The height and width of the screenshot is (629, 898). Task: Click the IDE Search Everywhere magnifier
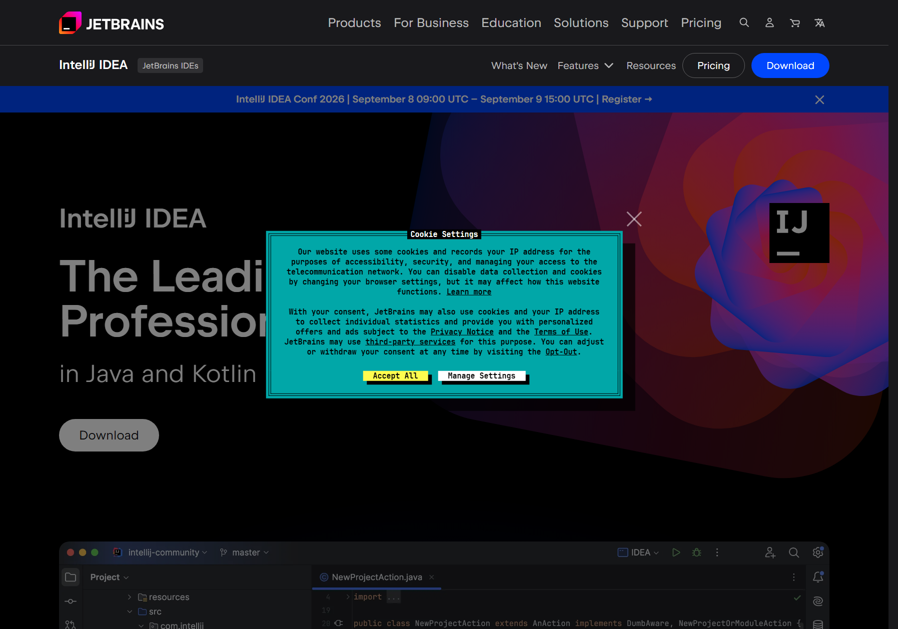(793, 552)
